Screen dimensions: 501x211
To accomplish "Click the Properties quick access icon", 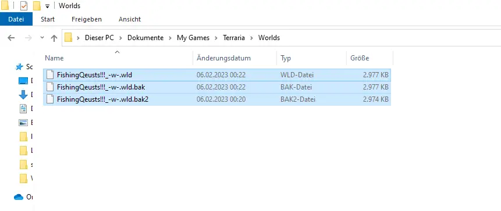I will (x=24, y=6).
